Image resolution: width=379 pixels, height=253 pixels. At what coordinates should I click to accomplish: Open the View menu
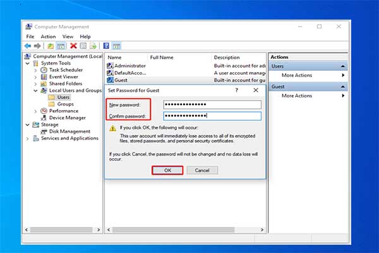(x=67, y=37)
